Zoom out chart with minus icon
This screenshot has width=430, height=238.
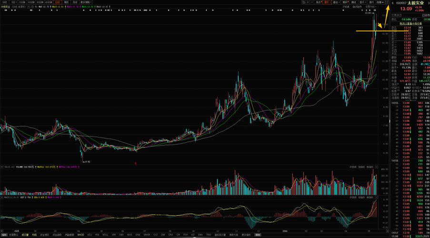(312, 2)
